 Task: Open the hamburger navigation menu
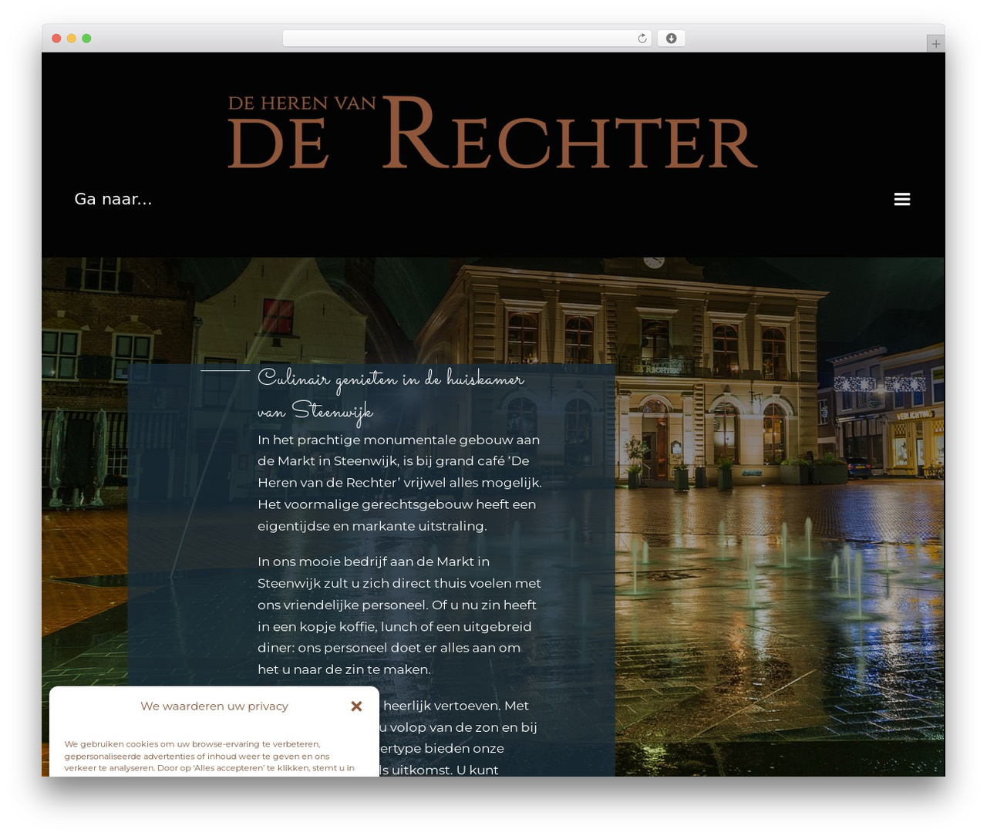[x=901, y=199]
